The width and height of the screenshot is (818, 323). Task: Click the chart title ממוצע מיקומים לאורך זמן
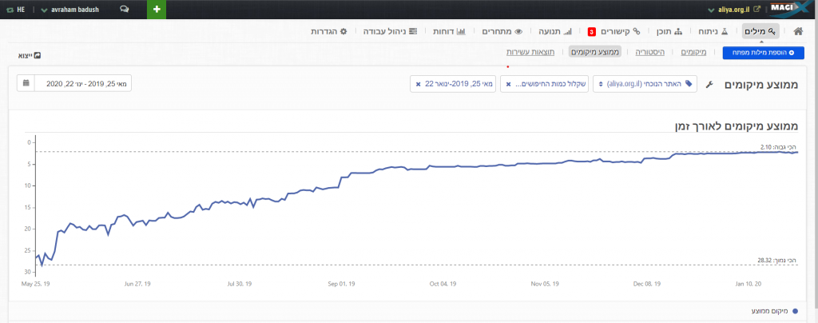pyautogui.click(x=737, y=126)
